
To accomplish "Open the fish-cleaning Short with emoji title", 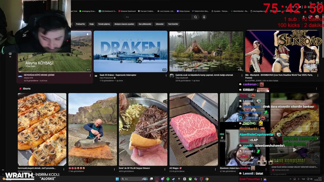I will [93, 129].
